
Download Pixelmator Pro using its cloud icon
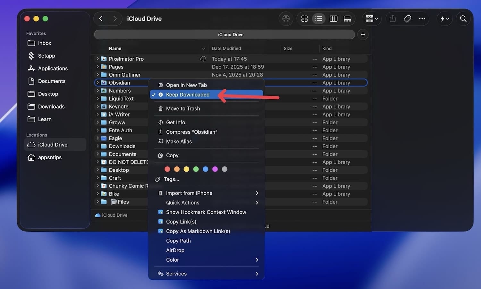click(x=203, y=59)
